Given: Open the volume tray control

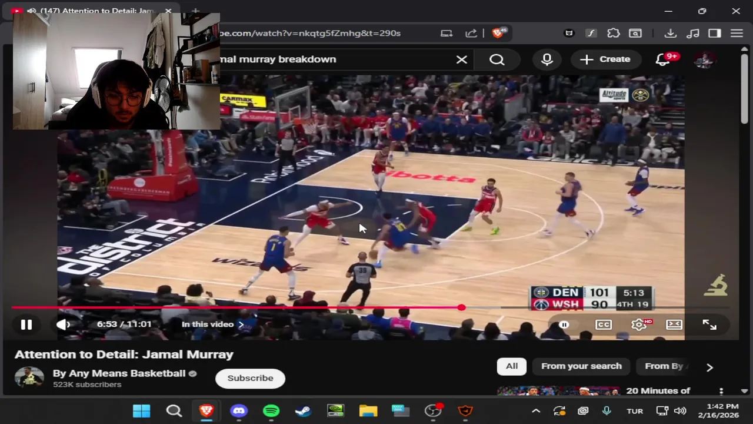Looking at the screenshot, I should click(x=680, y=411).
